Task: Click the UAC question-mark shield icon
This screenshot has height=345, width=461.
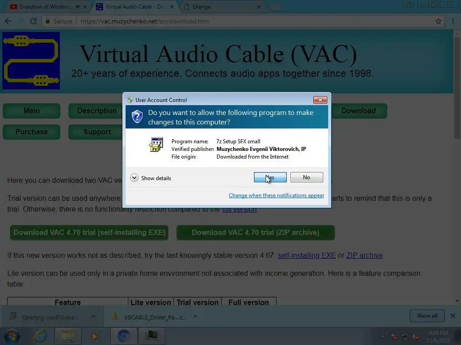Action: (x=137, y=117)
